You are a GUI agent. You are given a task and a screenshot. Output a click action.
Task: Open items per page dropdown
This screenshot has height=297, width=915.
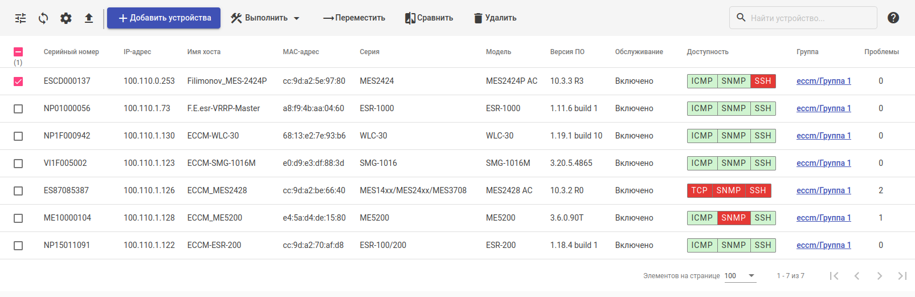740,276
